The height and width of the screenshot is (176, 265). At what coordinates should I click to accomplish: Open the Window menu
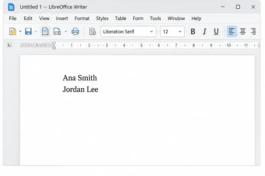click(176, 18)
